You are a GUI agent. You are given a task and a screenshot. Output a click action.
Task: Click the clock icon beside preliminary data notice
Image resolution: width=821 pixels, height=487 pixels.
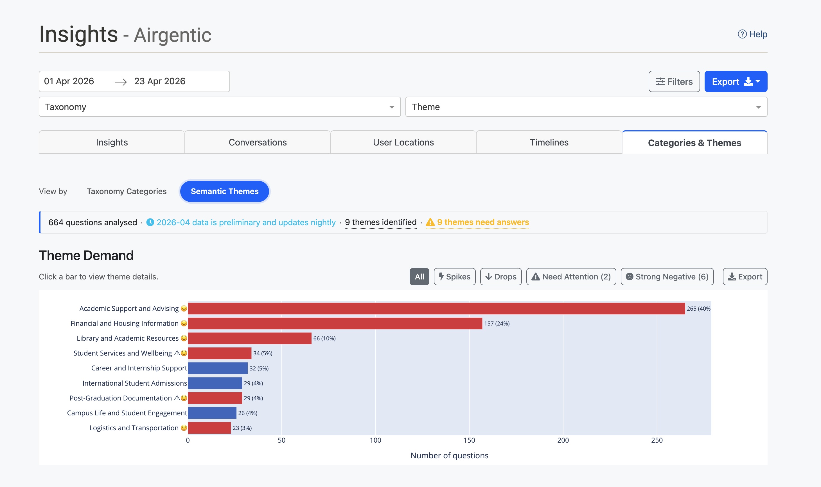point(150,222)
